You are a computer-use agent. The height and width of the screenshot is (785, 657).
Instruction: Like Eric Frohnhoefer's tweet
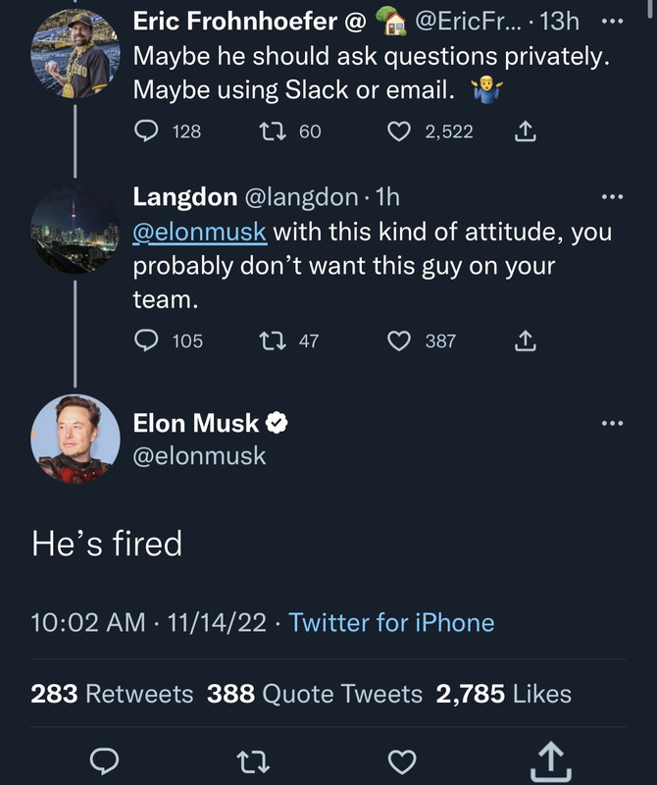[399, 131]
